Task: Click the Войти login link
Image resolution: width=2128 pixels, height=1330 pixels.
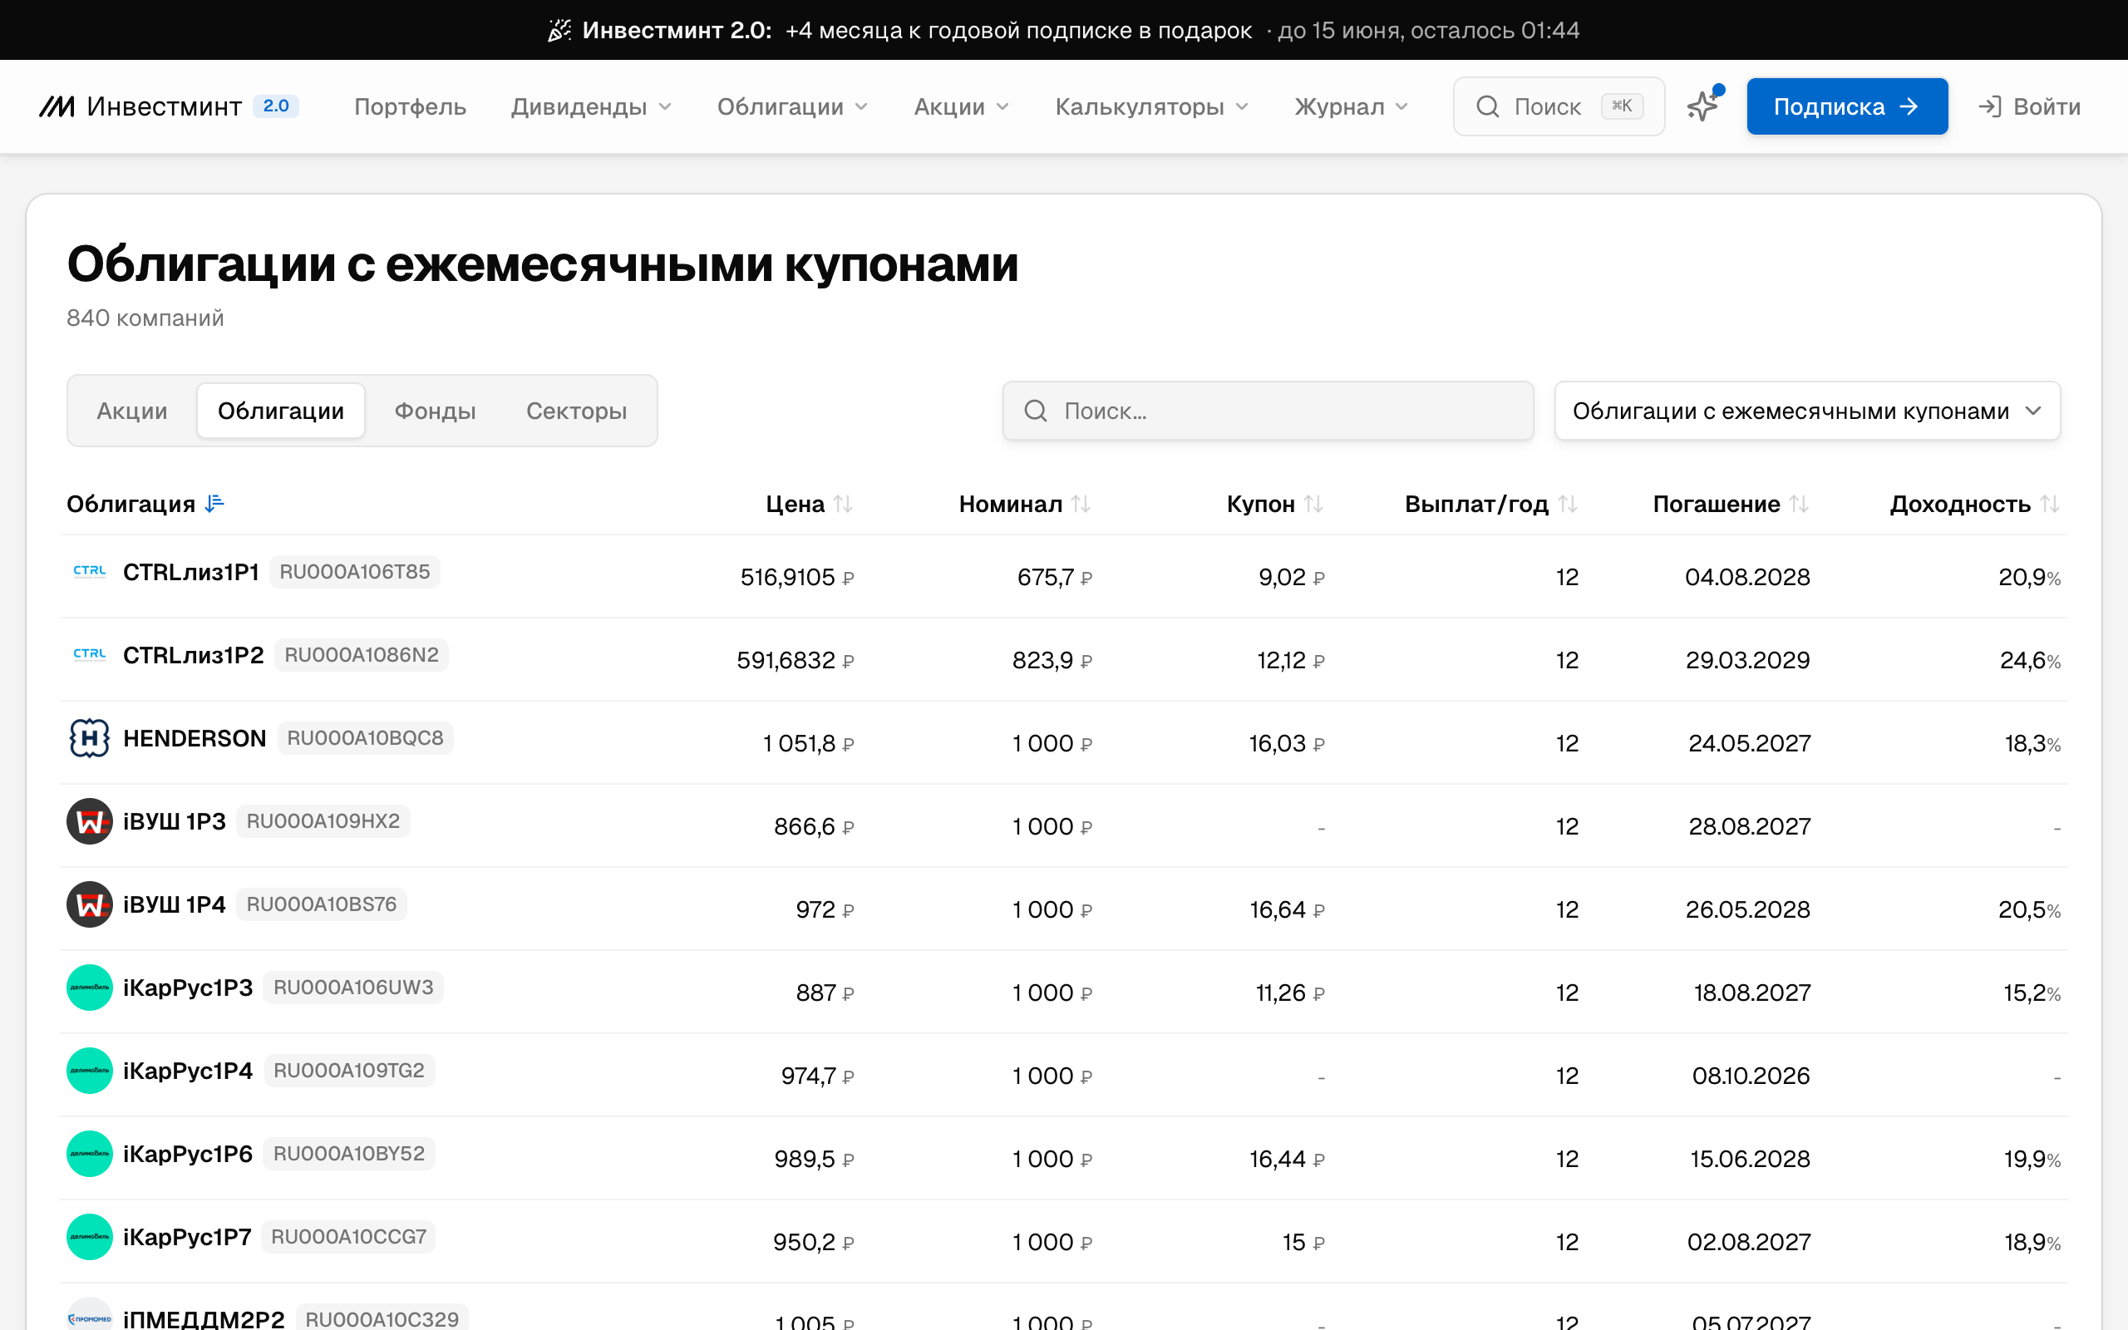Action: tap(2030, 106)
